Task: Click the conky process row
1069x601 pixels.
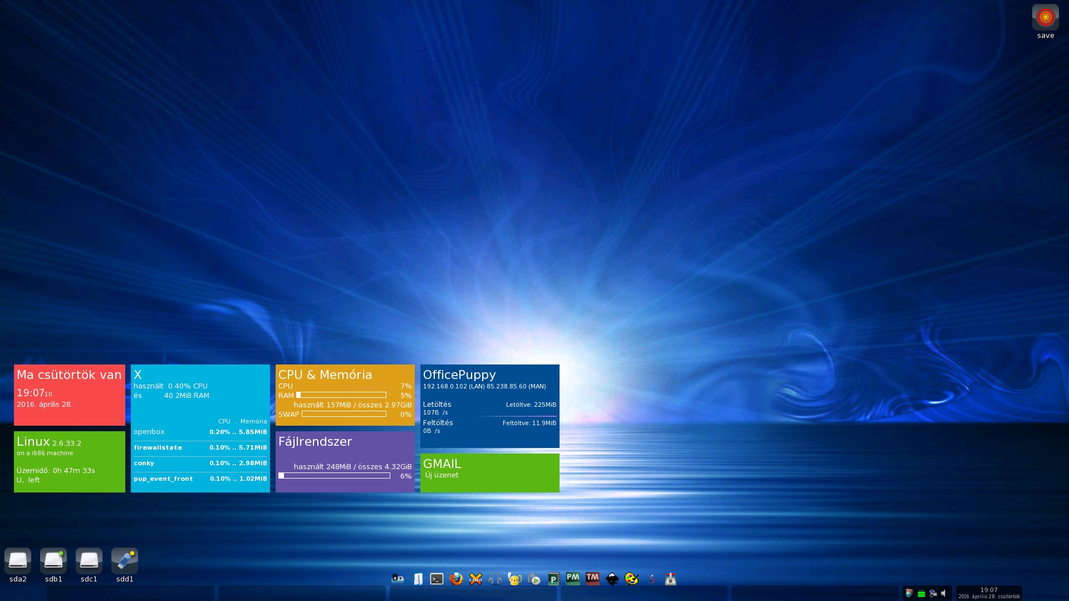Action: click(200, 463)
